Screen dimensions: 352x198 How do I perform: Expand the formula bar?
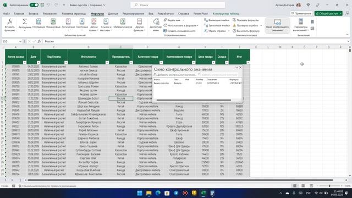pyautogui.click(x=348, y=41)
